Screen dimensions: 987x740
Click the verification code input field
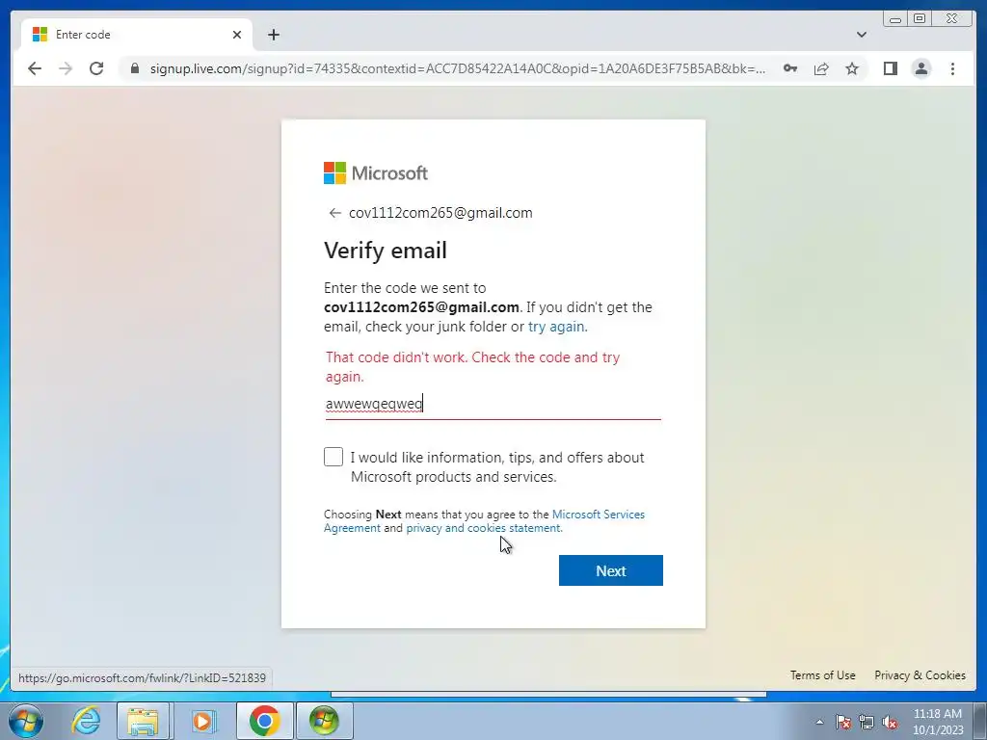pos(493,404)
